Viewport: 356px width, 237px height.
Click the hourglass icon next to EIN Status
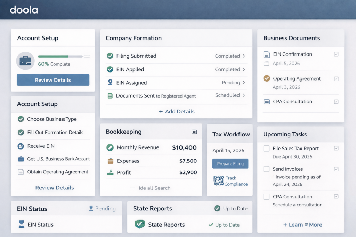[22, 225]
